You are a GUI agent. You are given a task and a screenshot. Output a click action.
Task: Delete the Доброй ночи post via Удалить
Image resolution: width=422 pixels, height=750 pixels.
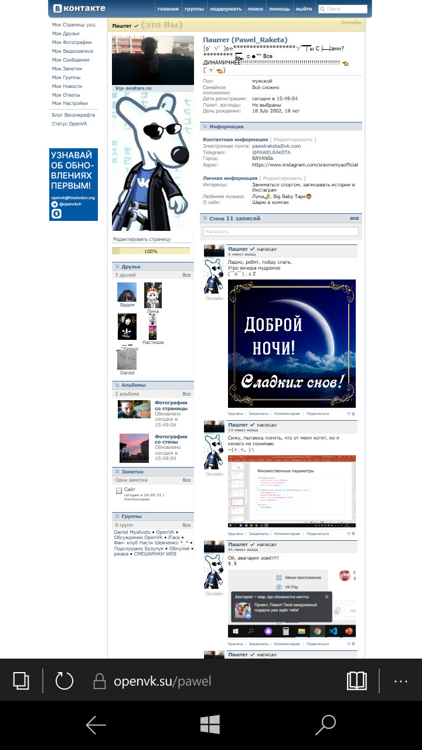[x=236, y=414]
